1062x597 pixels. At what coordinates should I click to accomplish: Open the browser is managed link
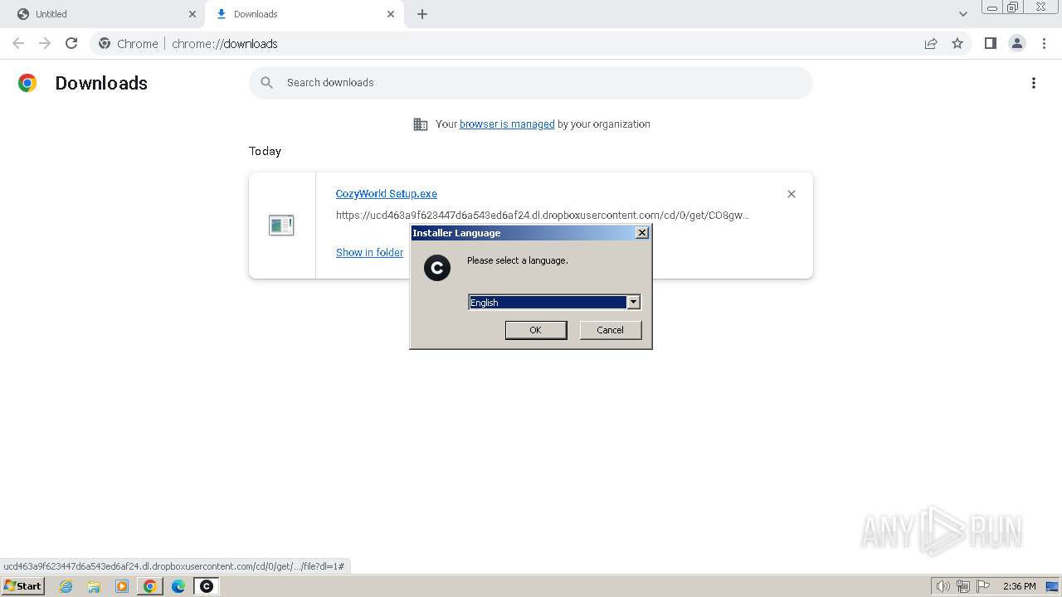click(x=507, y=124)
